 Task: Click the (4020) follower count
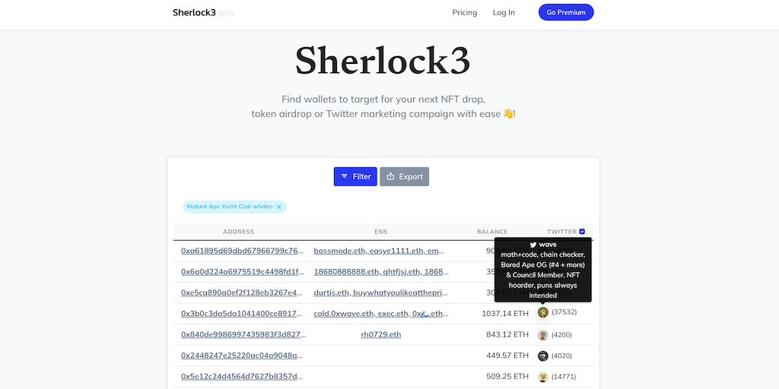(561, 356)
